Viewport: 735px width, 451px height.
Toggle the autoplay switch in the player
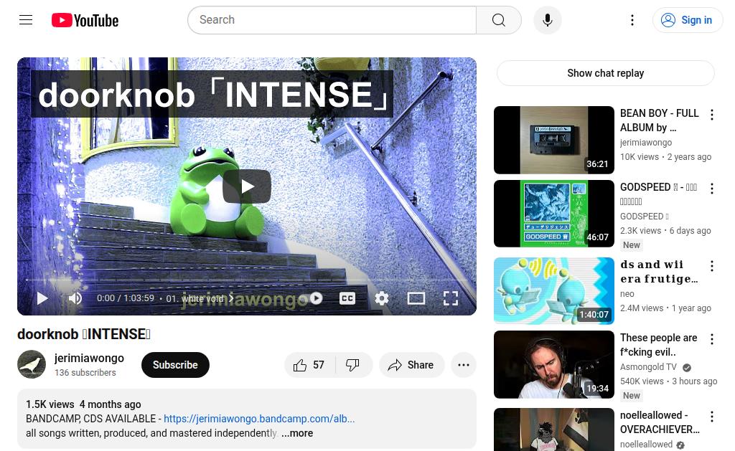313,298
